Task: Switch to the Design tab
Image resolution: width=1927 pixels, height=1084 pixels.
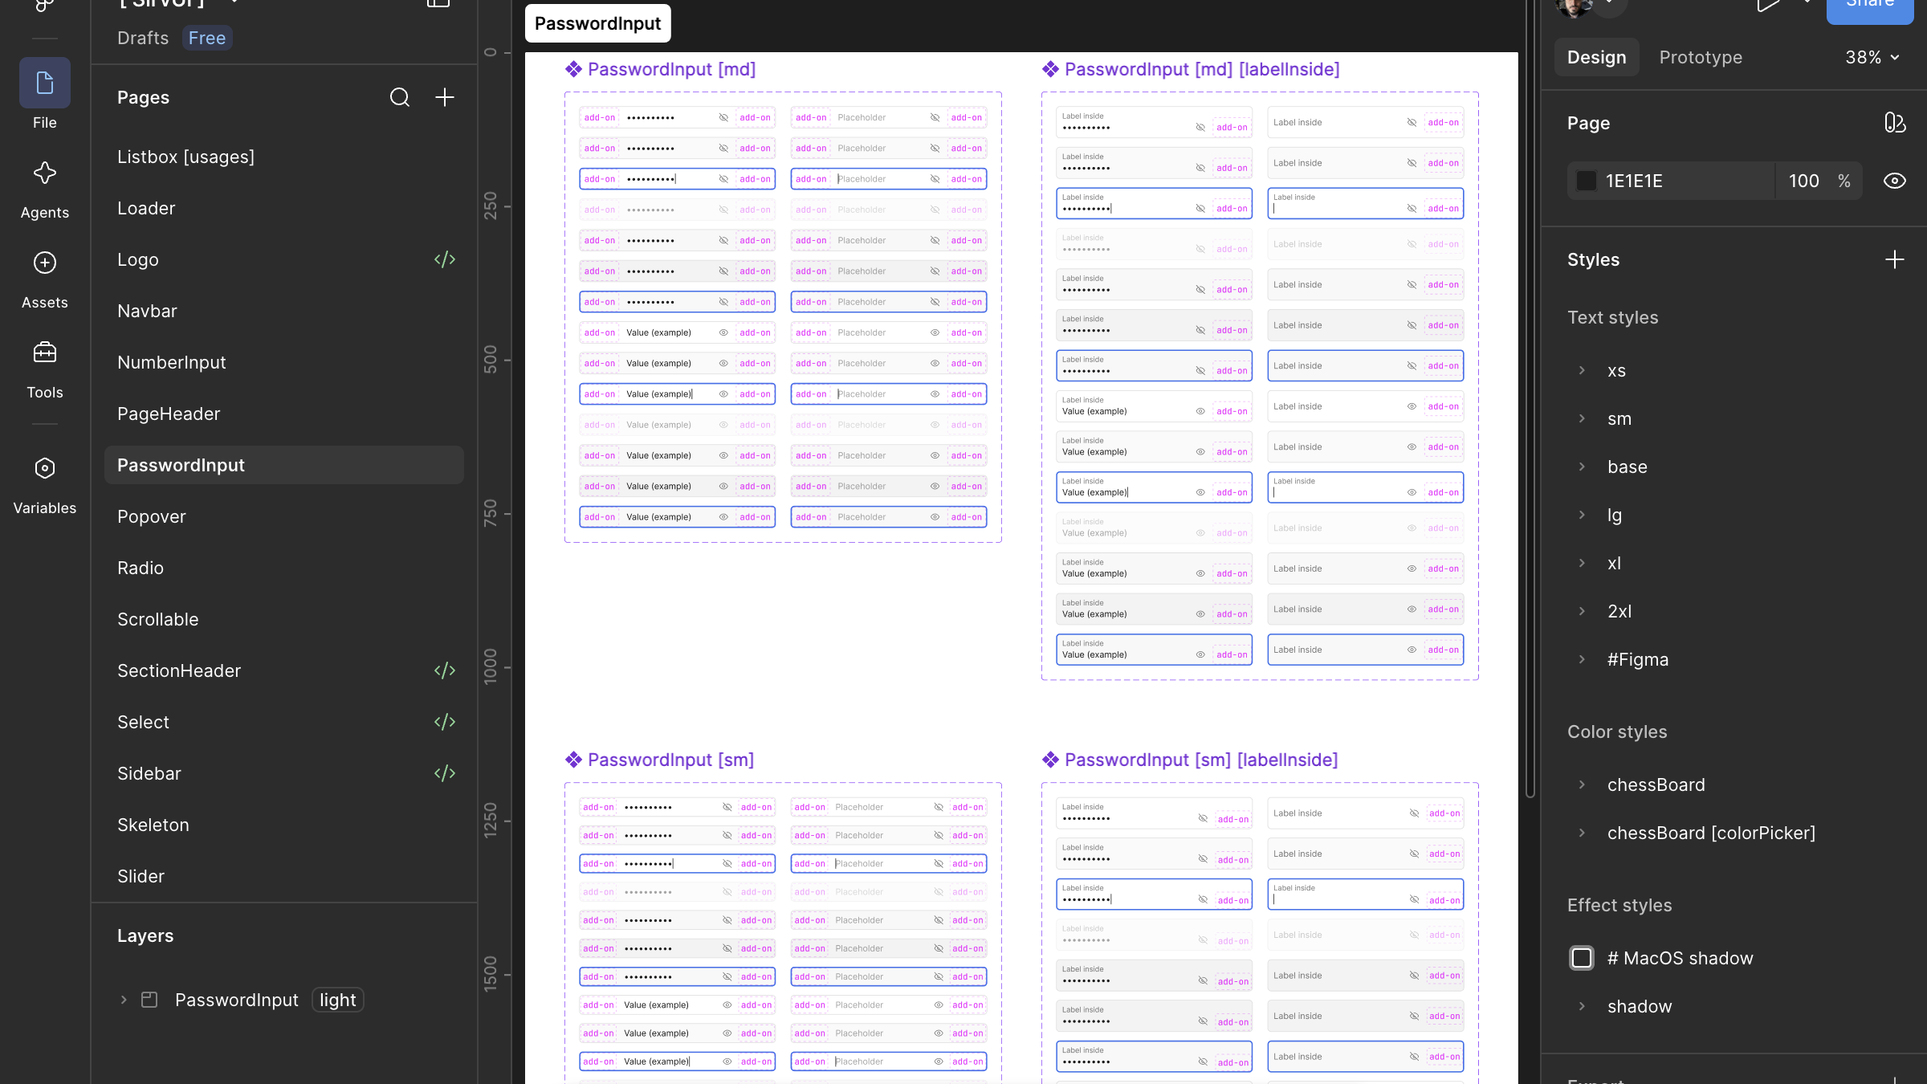Action: coord(1596,57)
